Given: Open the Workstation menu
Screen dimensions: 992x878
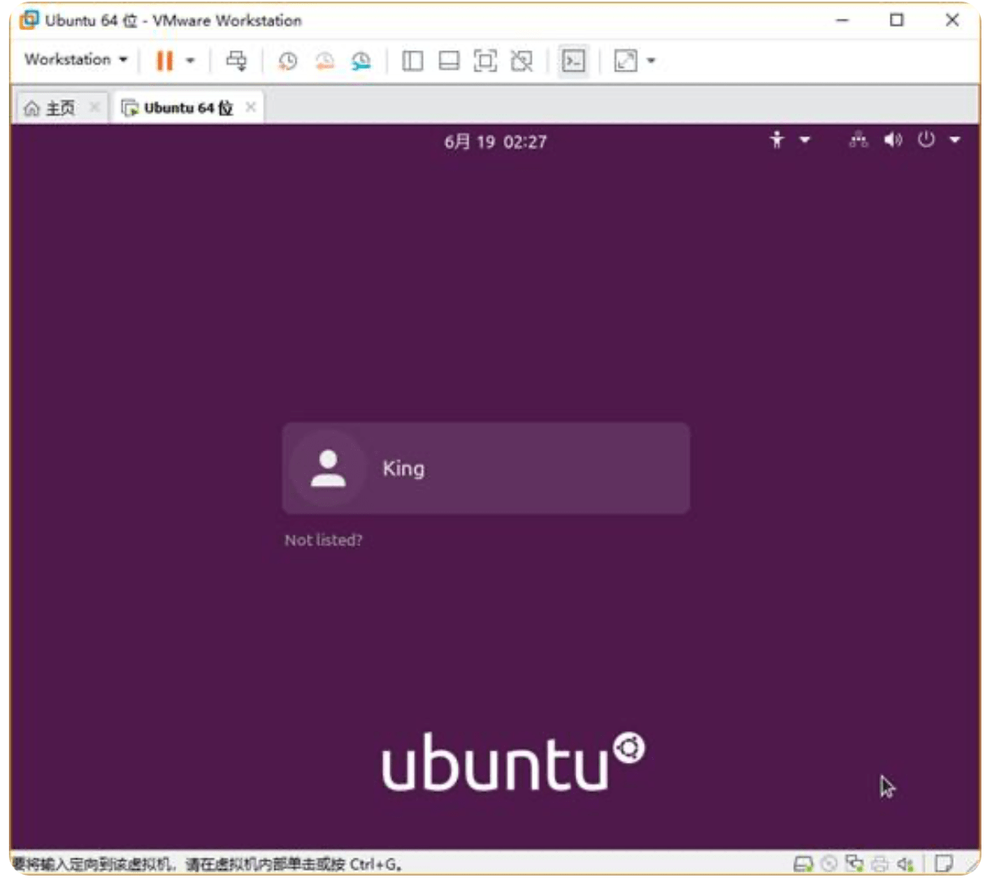Looking at the screenshot, I should [x=76, y=60].
